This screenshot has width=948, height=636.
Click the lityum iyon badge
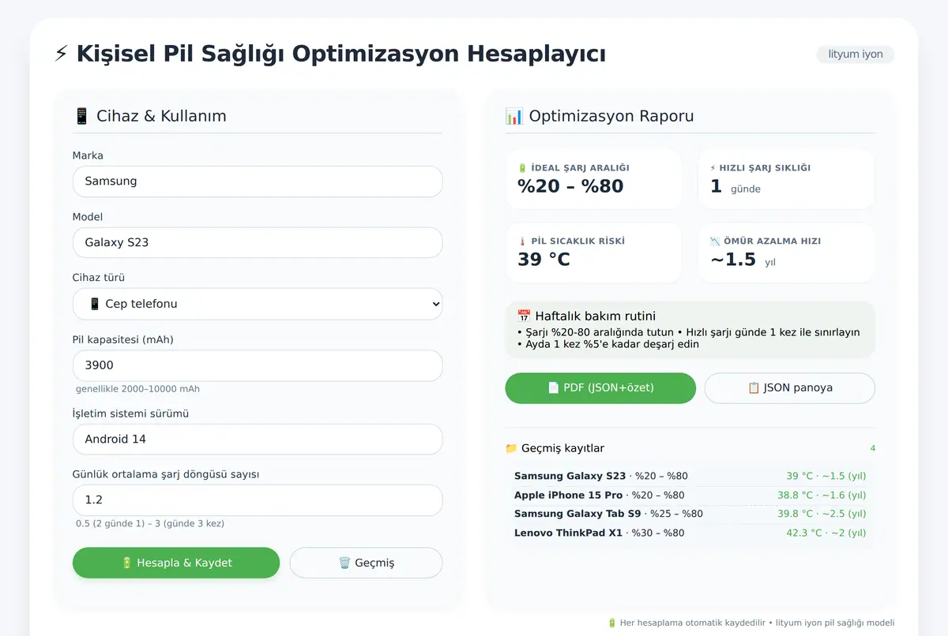coord(856,54)
